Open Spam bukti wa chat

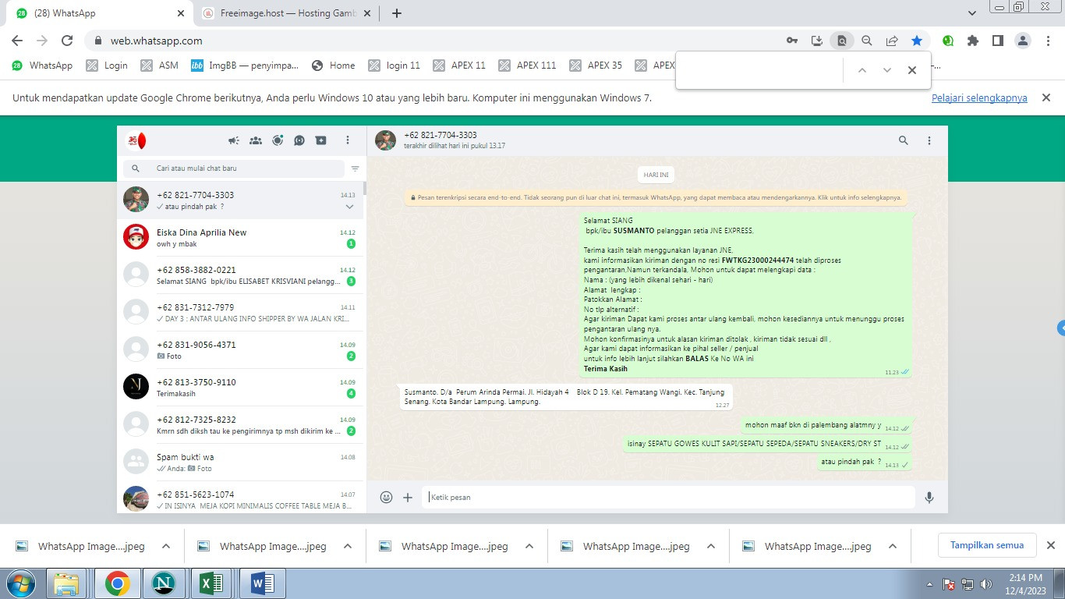240,462
